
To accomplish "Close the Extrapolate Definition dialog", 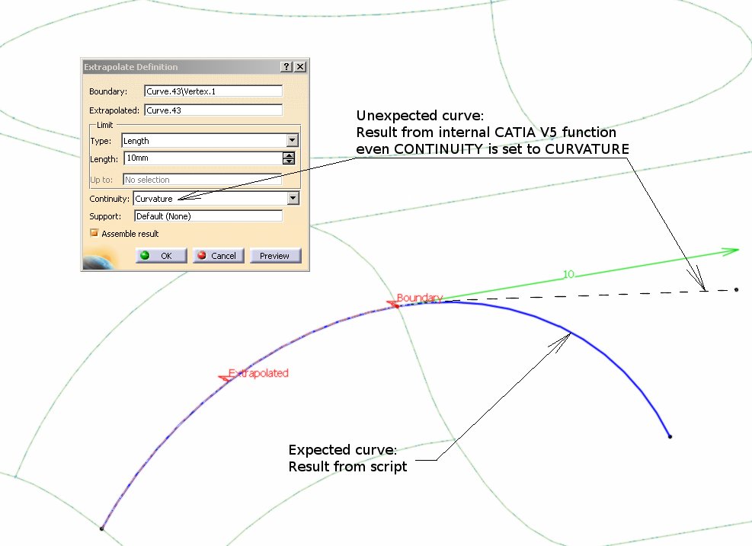I will pos(300,67).
